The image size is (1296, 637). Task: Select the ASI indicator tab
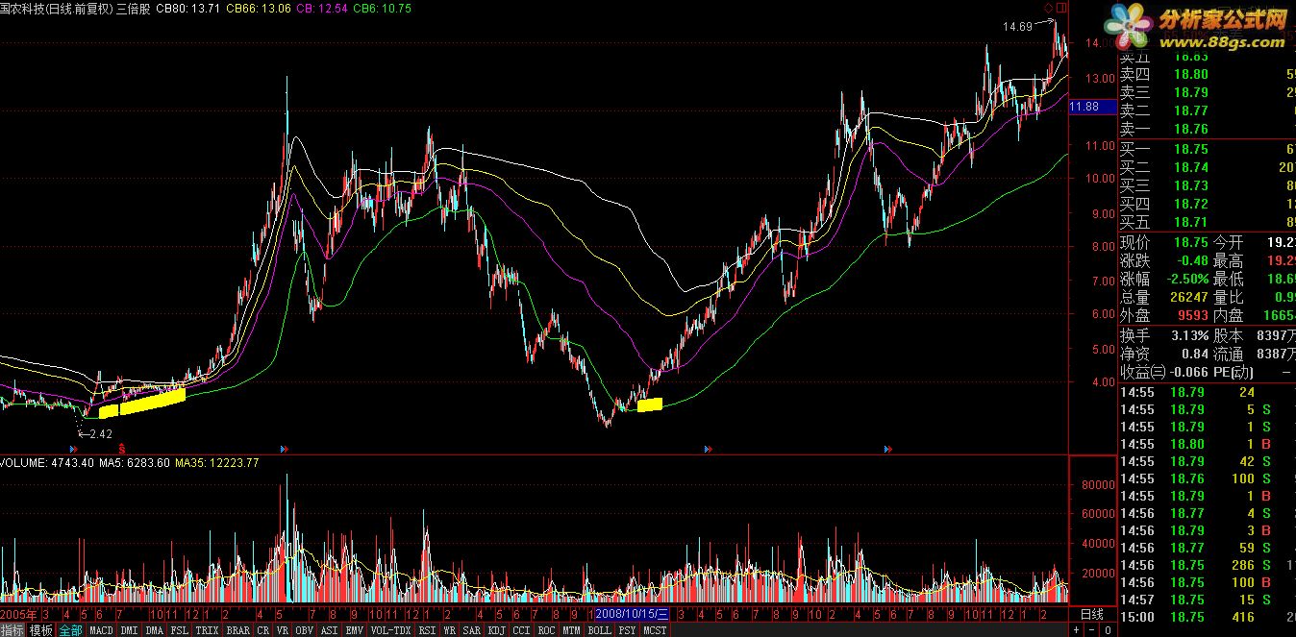tap(330, 630)
